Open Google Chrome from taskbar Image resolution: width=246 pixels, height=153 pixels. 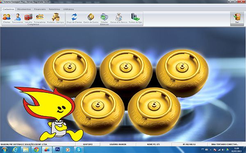[x=36, y=150]
